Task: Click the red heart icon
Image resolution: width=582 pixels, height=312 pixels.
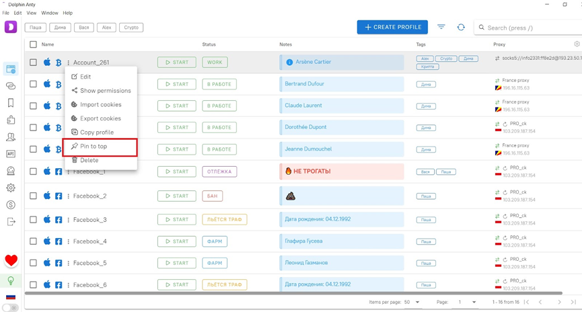Action: (x=11, y=260)
